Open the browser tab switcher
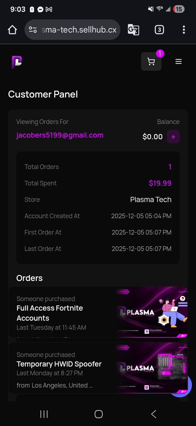196x426 pixels. point(159,30)
